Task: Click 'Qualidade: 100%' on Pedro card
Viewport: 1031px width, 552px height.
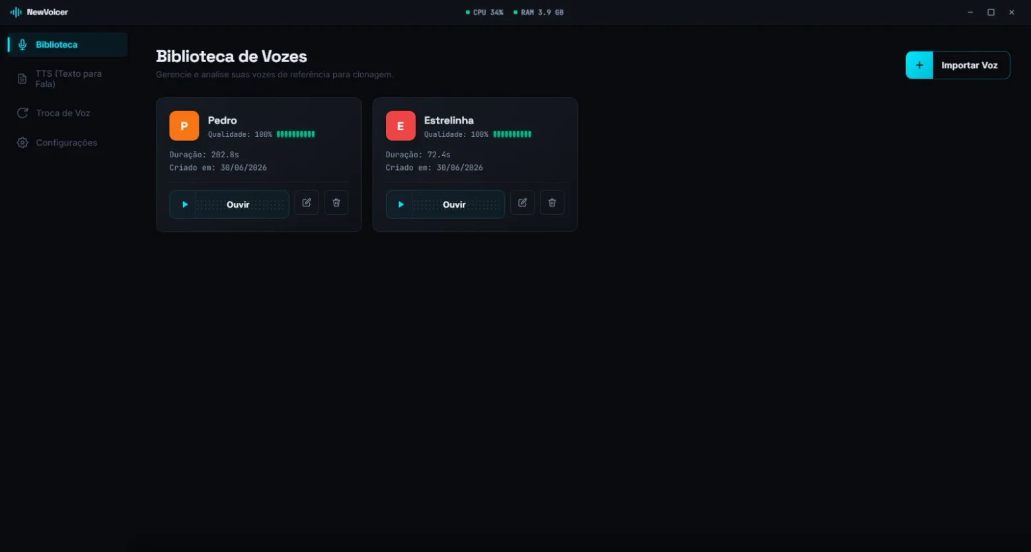Action: (240, 134)
